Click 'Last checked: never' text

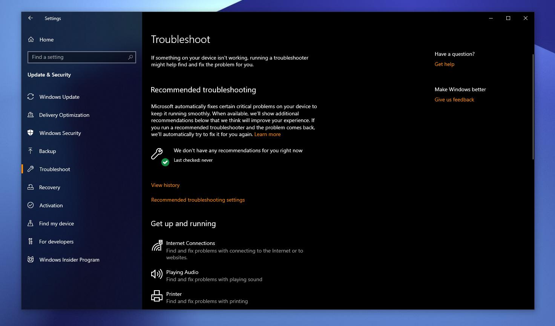[193, 160]
